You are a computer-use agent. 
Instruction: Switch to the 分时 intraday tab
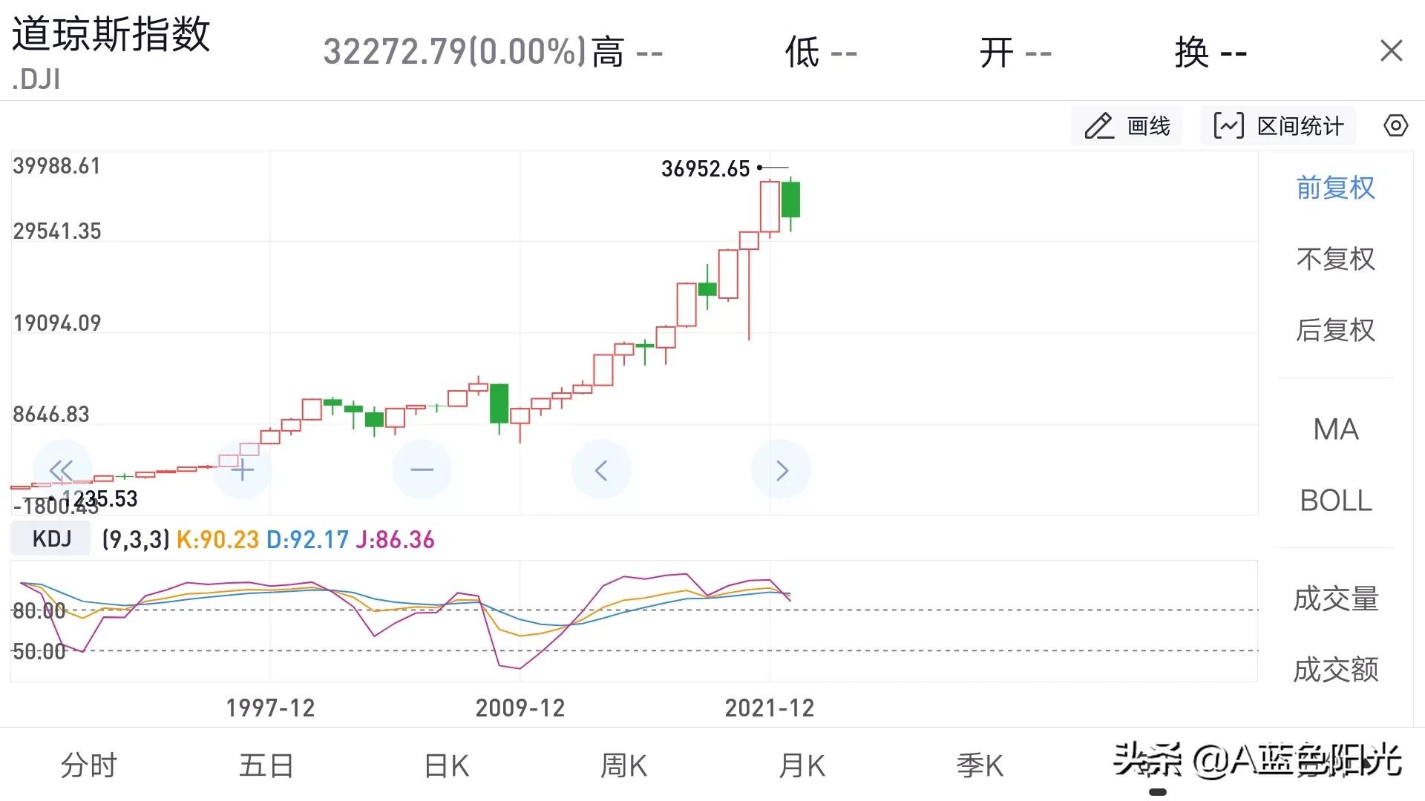pyautogui.click(x=88, y=764)
